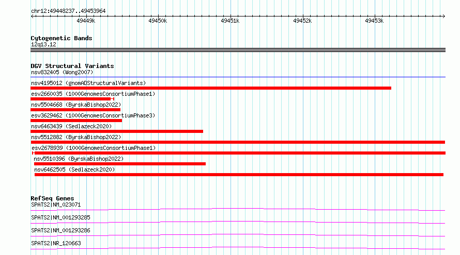Open the DGV Structural Variants track title
The image size is (460, 255).
click(72, 66)
